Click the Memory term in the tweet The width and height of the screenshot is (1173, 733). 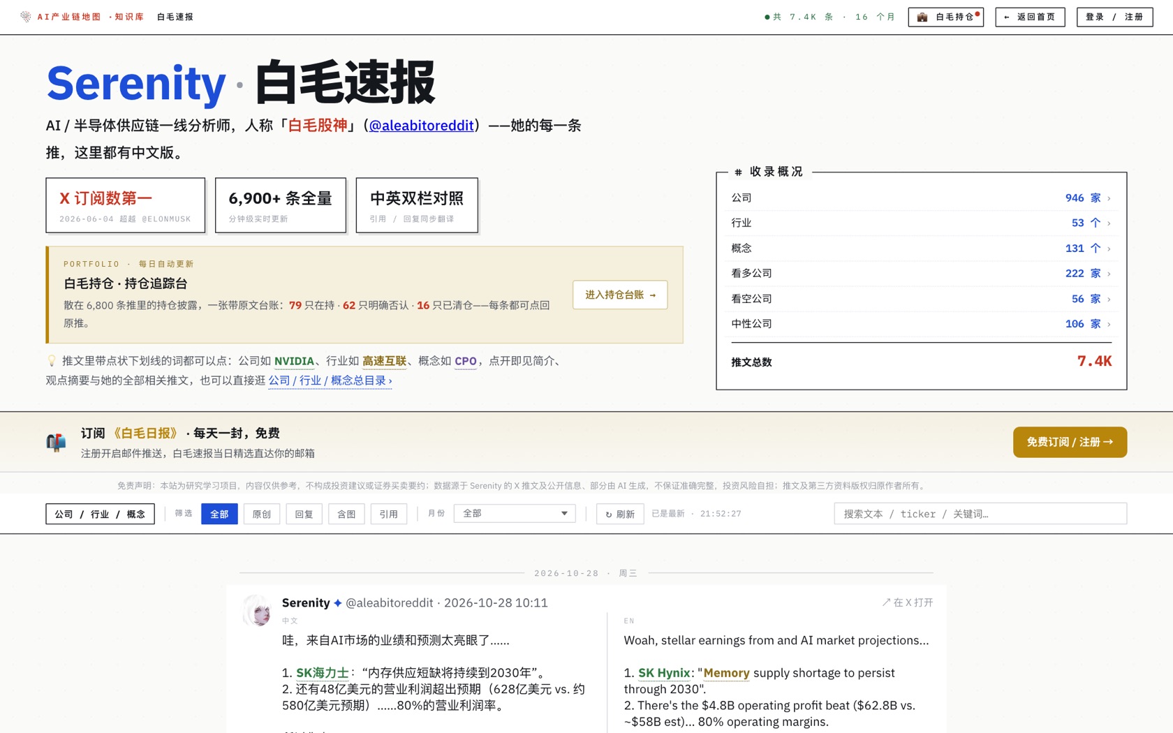[726, 673]
